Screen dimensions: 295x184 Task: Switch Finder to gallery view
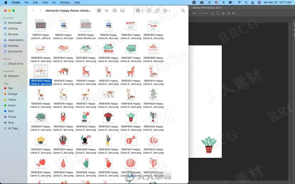pyautogui.click(x=122, y=10)
